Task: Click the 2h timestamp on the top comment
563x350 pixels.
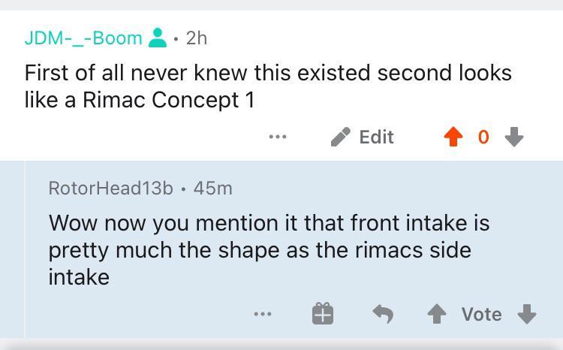Action: [196, 38]
